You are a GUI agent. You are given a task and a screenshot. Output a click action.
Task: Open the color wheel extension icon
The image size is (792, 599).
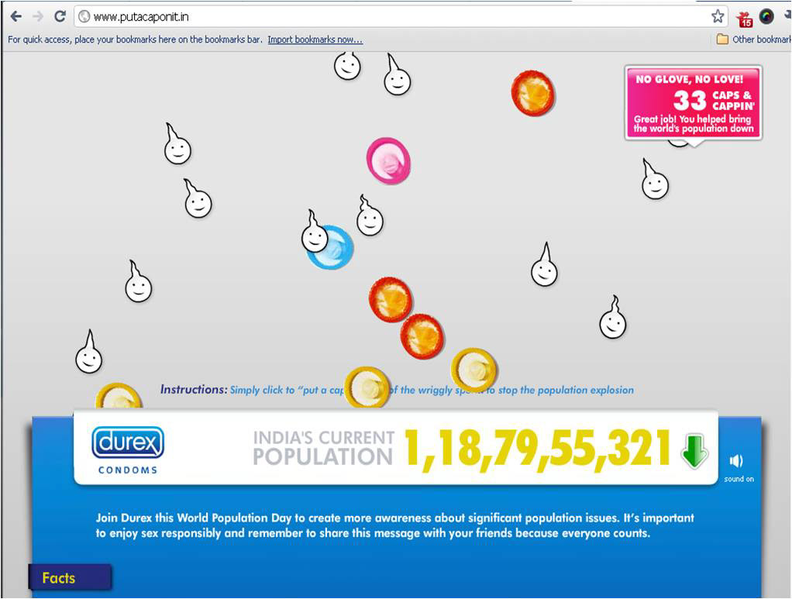tap(766, 17)
